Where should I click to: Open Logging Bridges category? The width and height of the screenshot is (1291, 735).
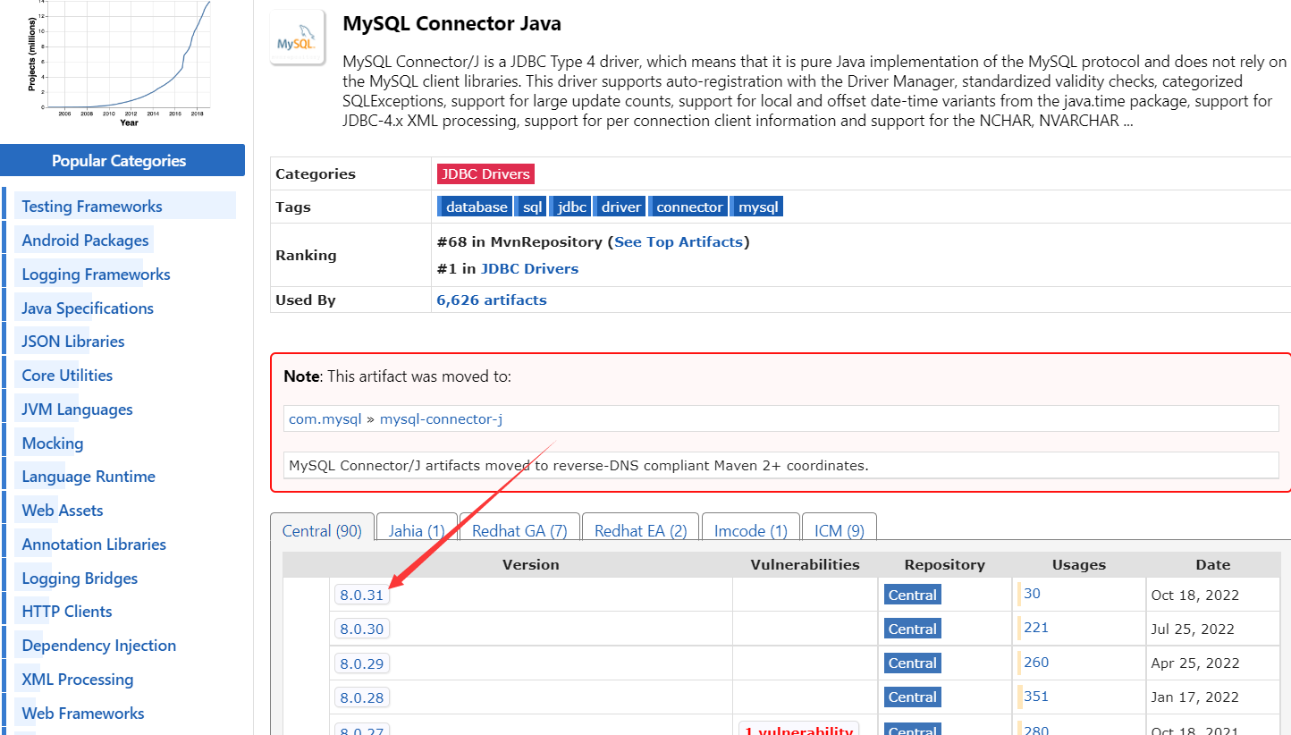(80, 579)
